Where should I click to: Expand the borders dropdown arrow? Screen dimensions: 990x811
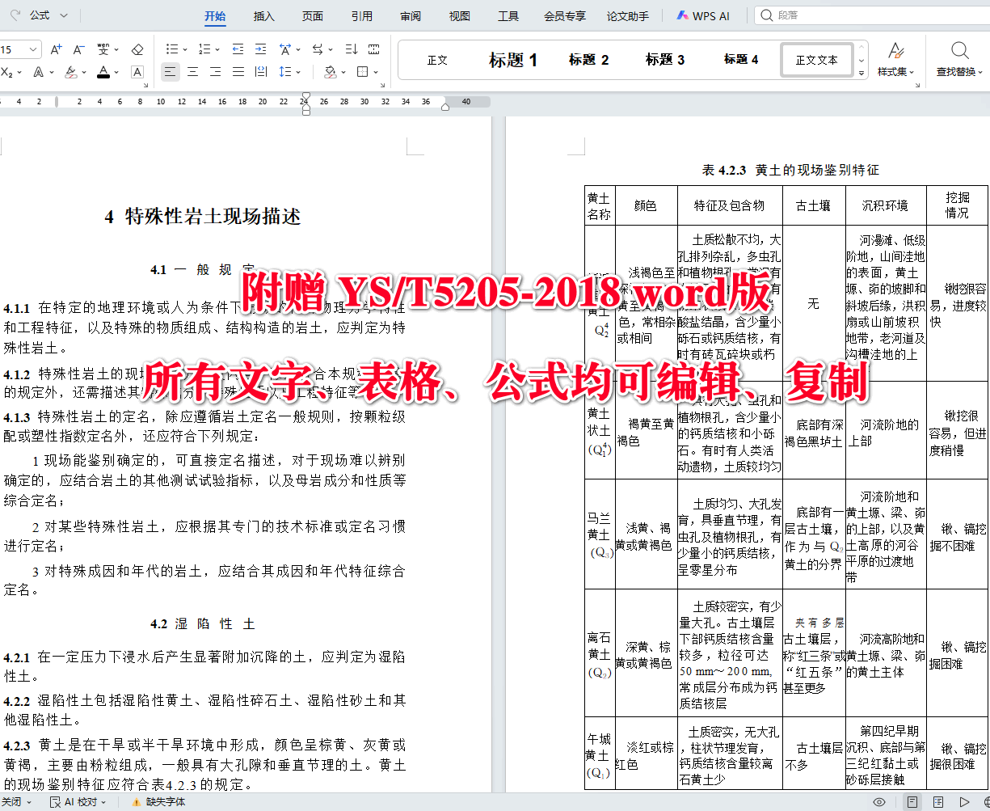(377, 73)
